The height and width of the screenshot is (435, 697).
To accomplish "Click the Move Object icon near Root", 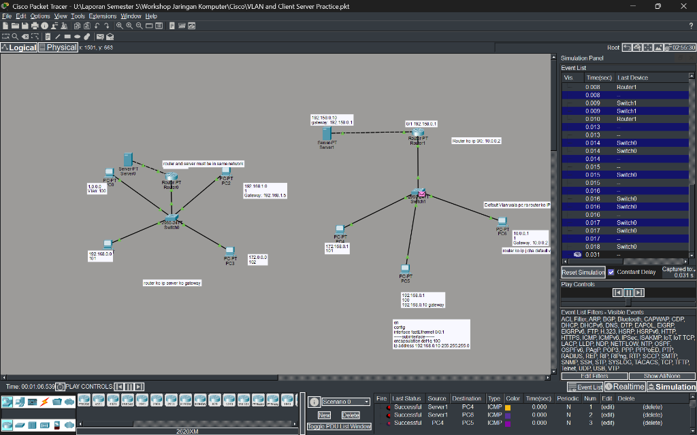I will (x=648, y=48).
